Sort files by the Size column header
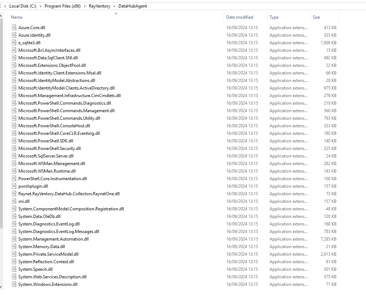This screenshot has width=366, height=297. coord(316,17)
